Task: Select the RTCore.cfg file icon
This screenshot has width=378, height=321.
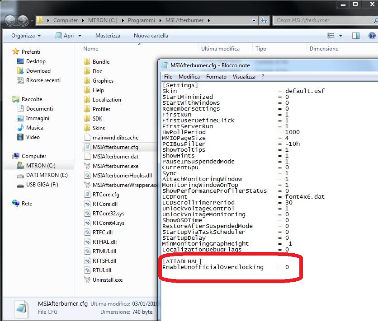Action: pos(87,195)
